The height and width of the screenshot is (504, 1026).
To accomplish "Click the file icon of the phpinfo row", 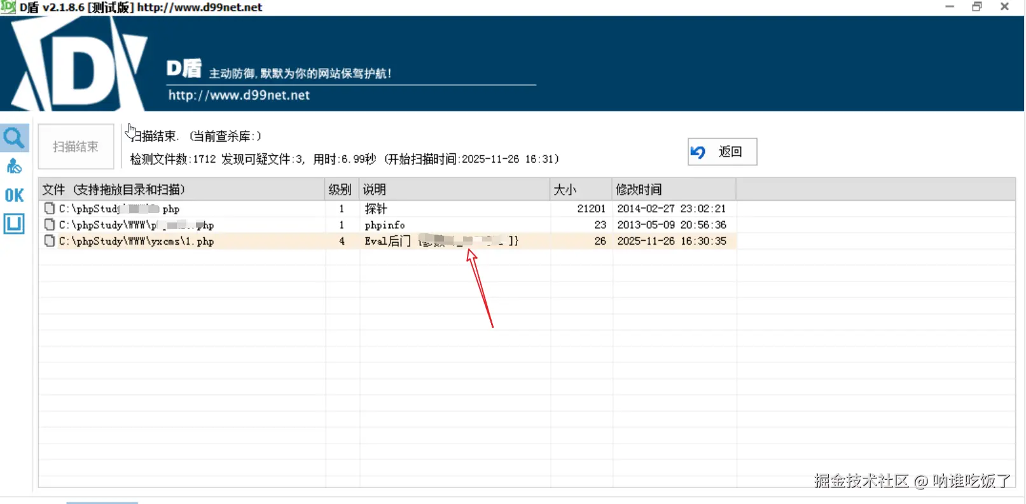I will (x=50, y=224).
